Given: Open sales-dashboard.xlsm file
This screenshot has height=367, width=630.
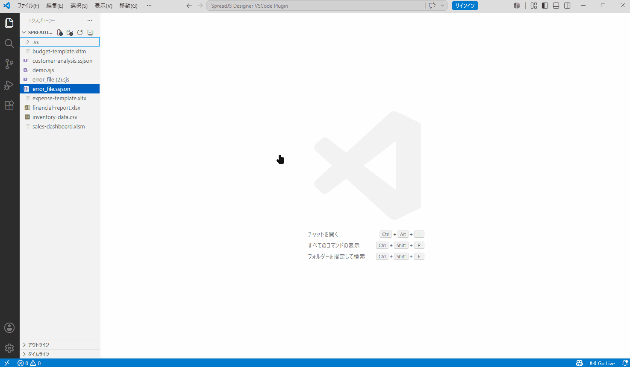Looking at the screenshot, I should [x=59, y=126].
